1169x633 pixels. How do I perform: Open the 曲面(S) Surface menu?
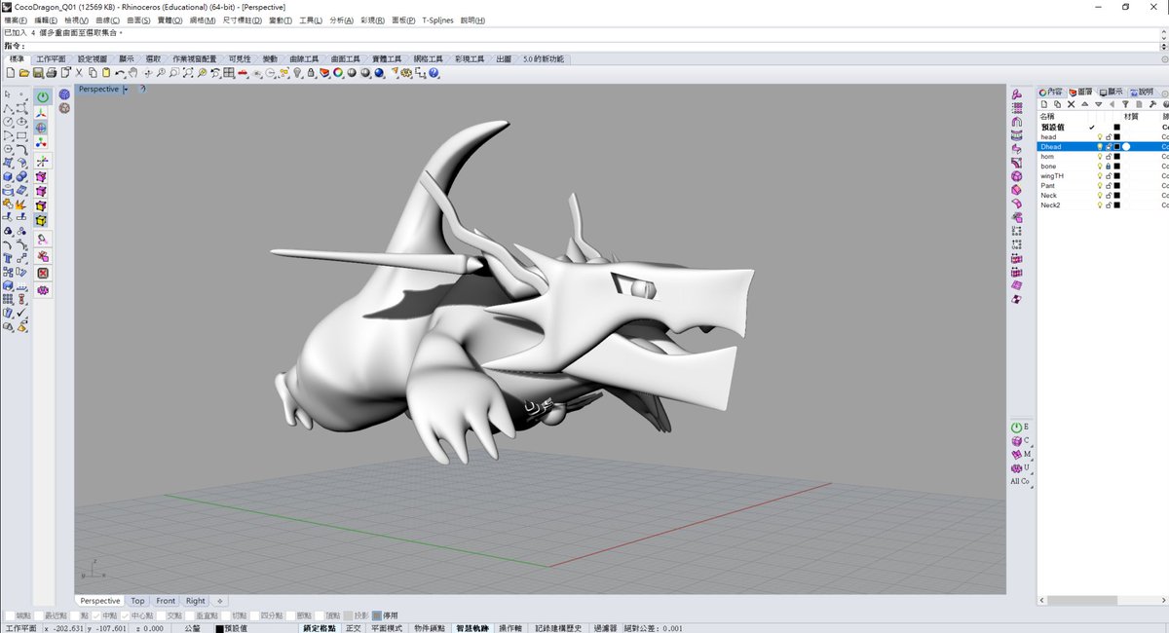(138, 19)
